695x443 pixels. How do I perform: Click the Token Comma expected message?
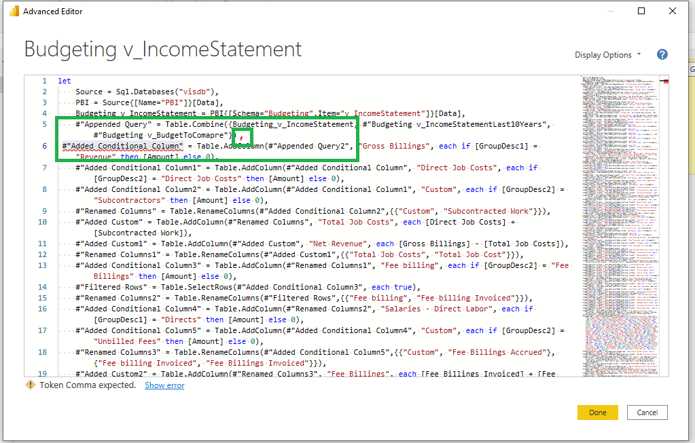(88, 385)
